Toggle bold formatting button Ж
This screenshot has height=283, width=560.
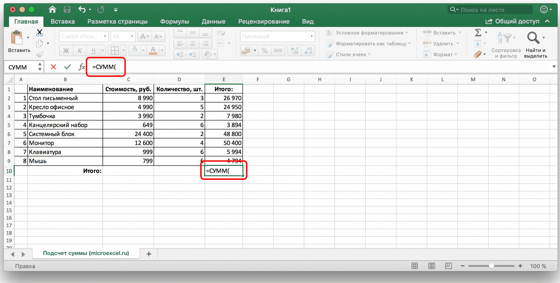tap(66, 51)
